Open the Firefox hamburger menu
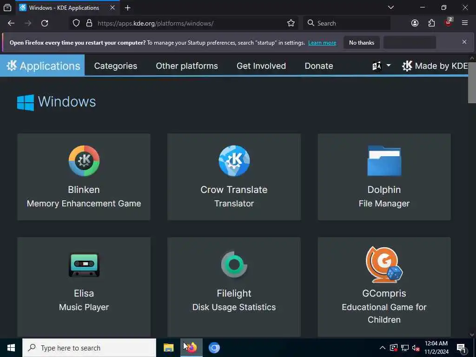This screenshot has width=476, height=357. (465, 23)
